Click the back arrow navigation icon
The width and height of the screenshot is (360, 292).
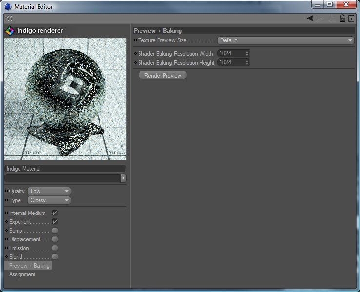310,19
